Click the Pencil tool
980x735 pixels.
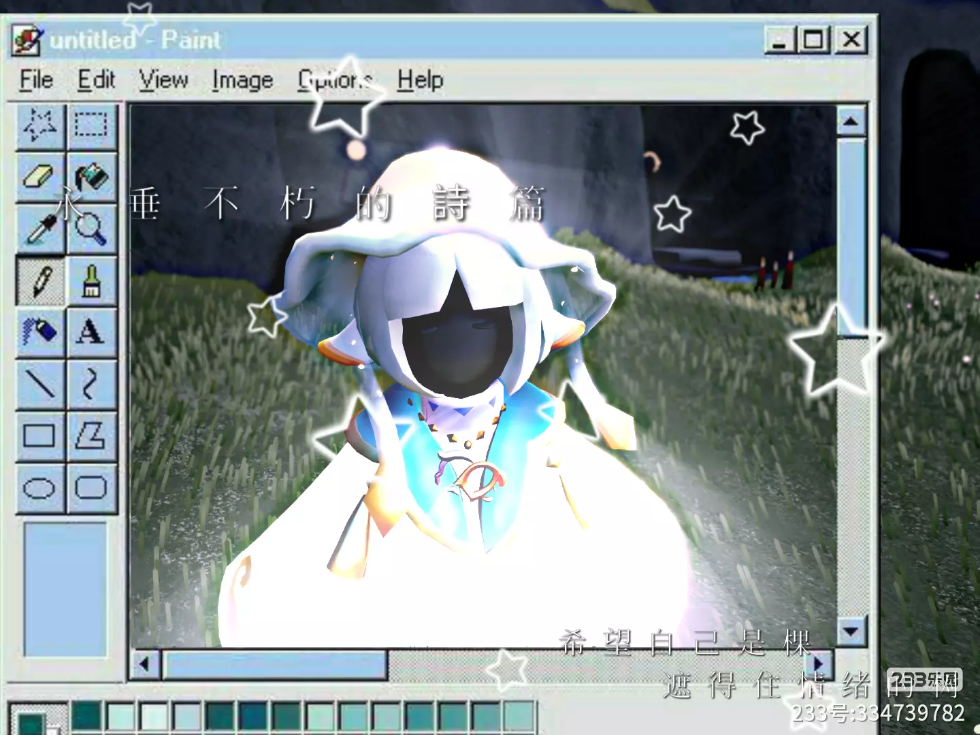[40, 280]
